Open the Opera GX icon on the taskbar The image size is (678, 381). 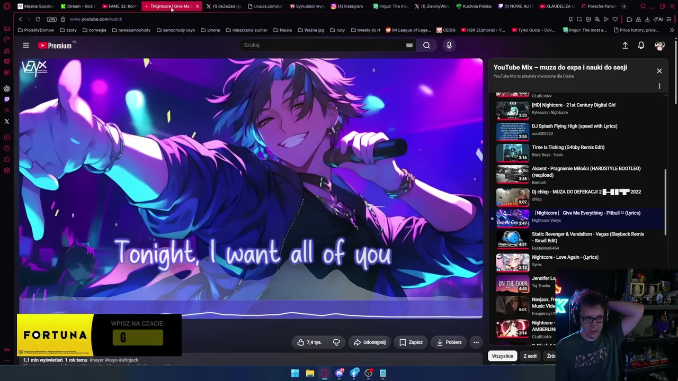pyautogui.click(x=325, y=373)
